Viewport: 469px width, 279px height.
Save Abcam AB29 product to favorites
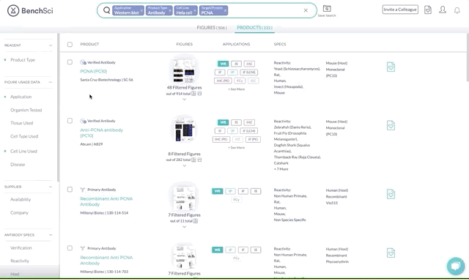coord(391,125)
